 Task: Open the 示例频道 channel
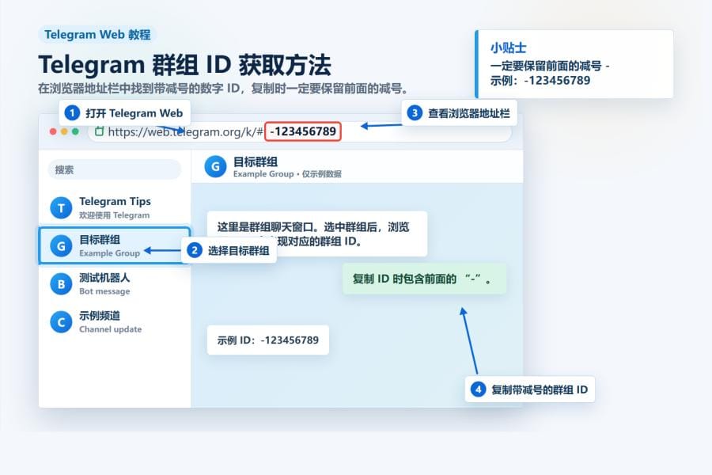click(x=115, y=322)
